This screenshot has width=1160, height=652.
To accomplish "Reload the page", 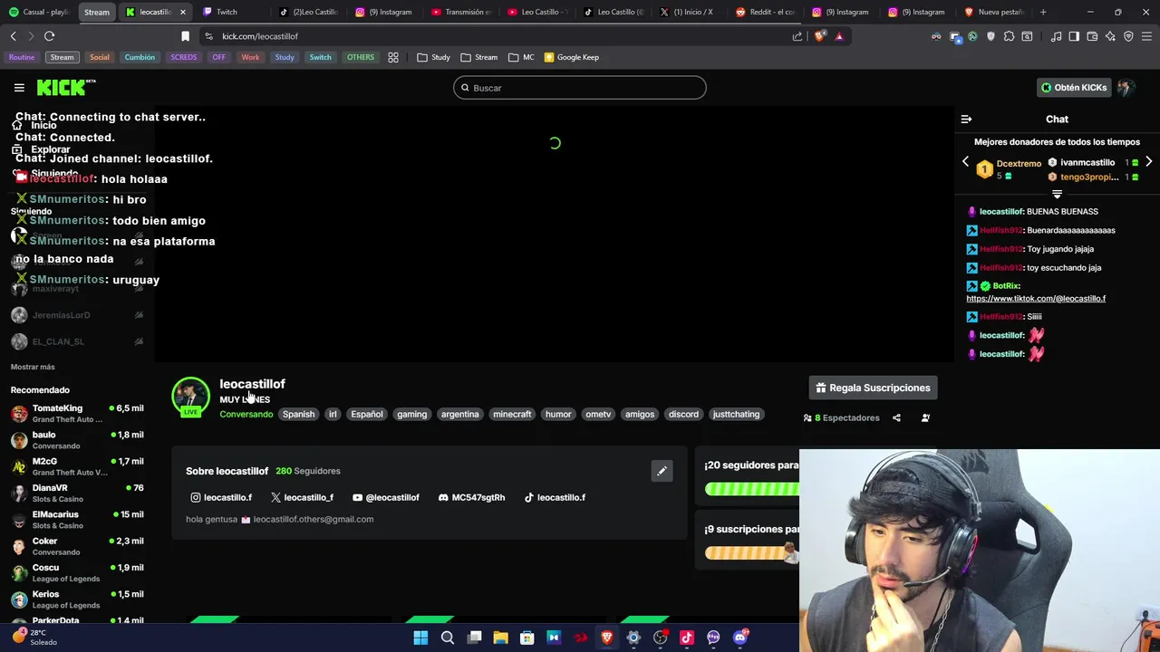I will pos(49,36).
